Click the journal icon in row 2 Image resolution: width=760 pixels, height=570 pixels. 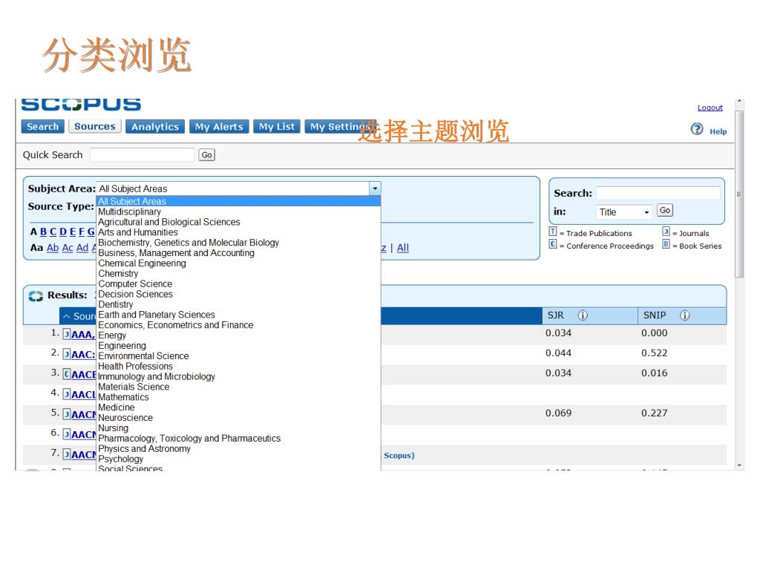point(67,354)
